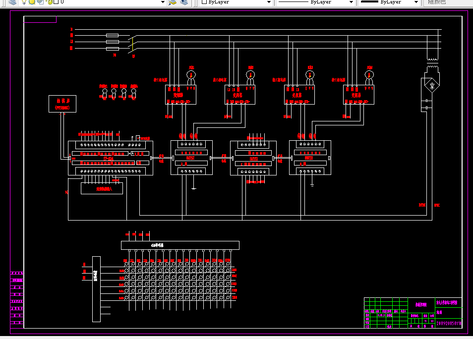473x339 pixels.
Task: Expand the layer list dropdown arrow
Action: (x=163, y=2)
